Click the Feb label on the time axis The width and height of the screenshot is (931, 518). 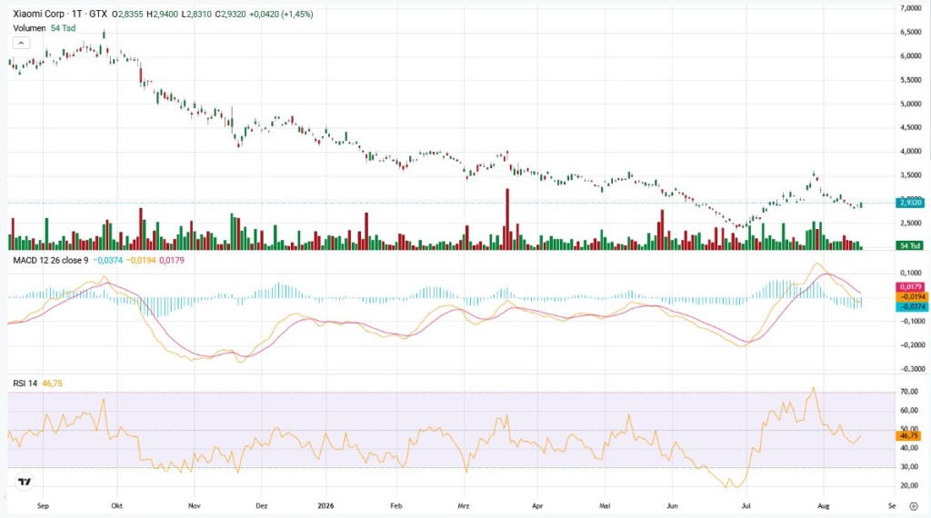tap(396, 506)
